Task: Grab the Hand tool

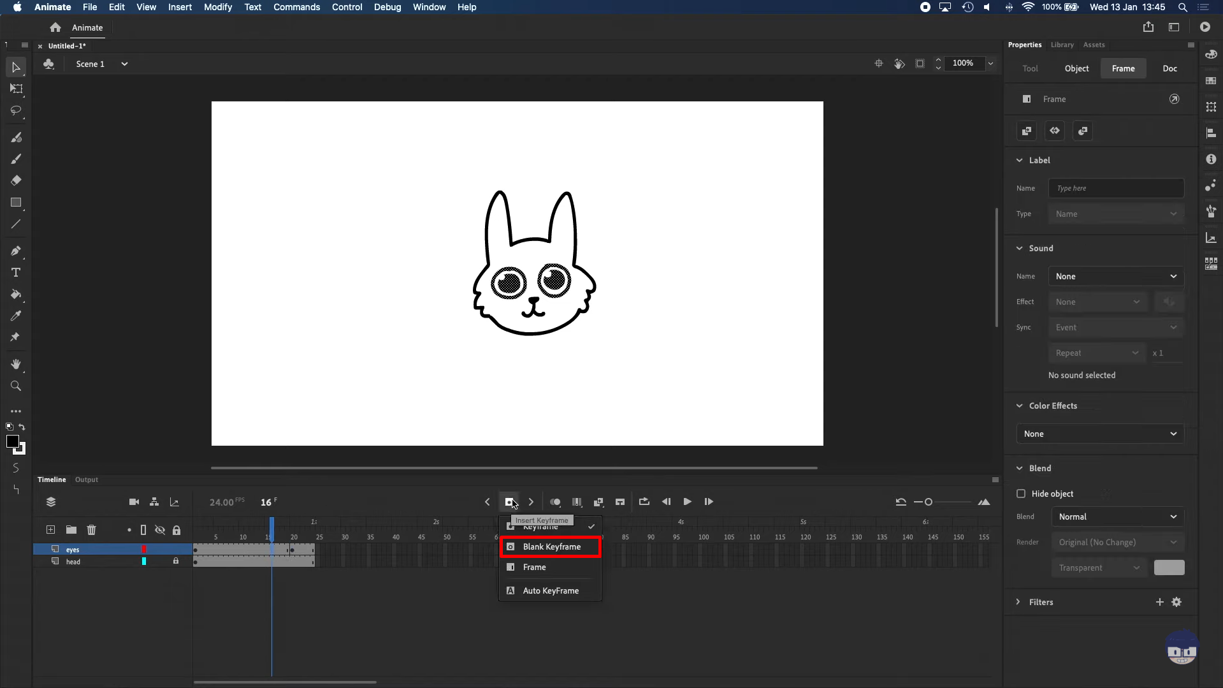Action: [x=15, y=364]
